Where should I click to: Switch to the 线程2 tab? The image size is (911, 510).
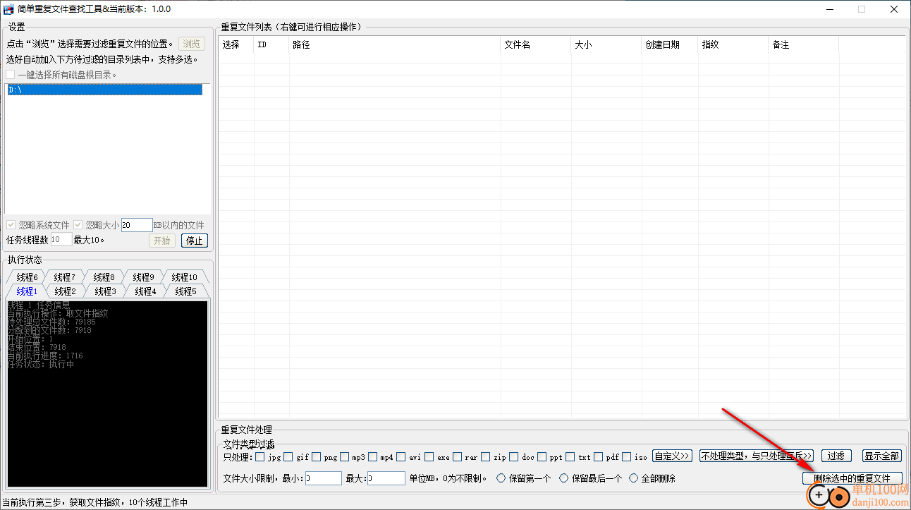[65, 291]
